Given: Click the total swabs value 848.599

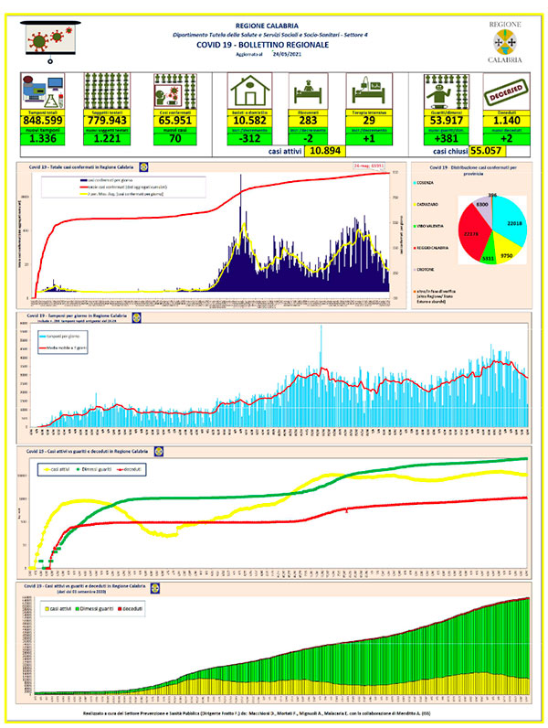Looking at the screenshot, I should tap(43, 121).
